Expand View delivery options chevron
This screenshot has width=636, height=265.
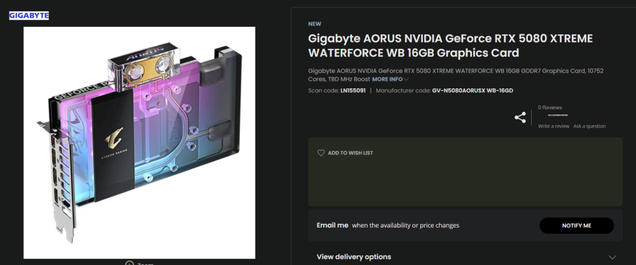612,257
